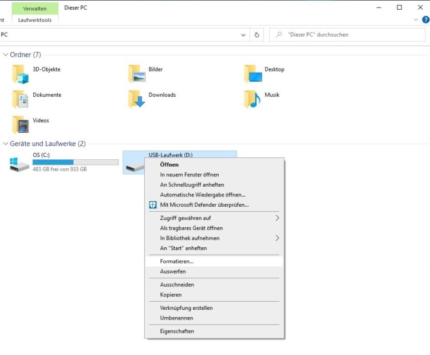Open the Downloads folder icon

[x=137, y=99]
